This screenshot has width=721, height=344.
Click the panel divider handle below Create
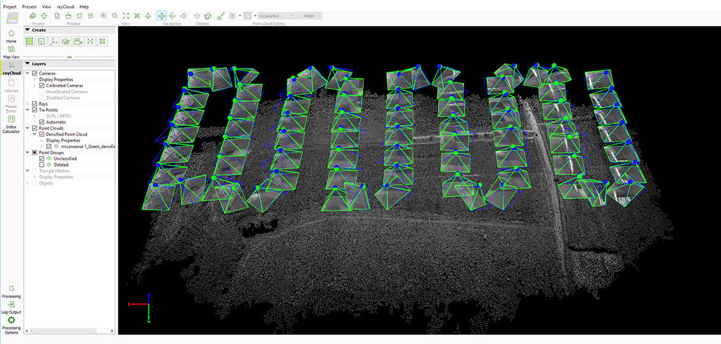click(69, 57)
